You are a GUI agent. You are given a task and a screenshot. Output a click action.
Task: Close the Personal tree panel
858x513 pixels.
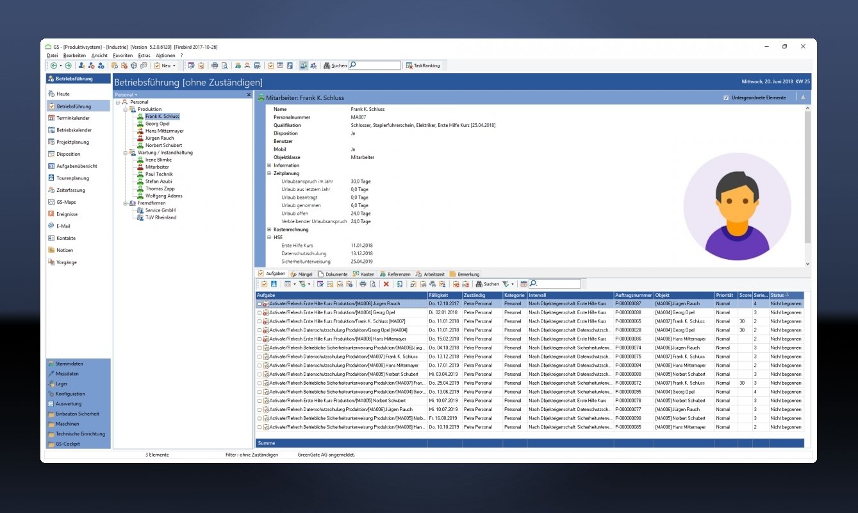249,94
